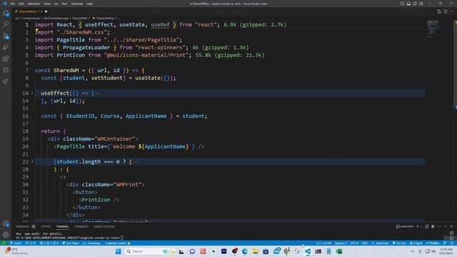Toggle the panel layout icon in the title bar

[x=408, y=4]
